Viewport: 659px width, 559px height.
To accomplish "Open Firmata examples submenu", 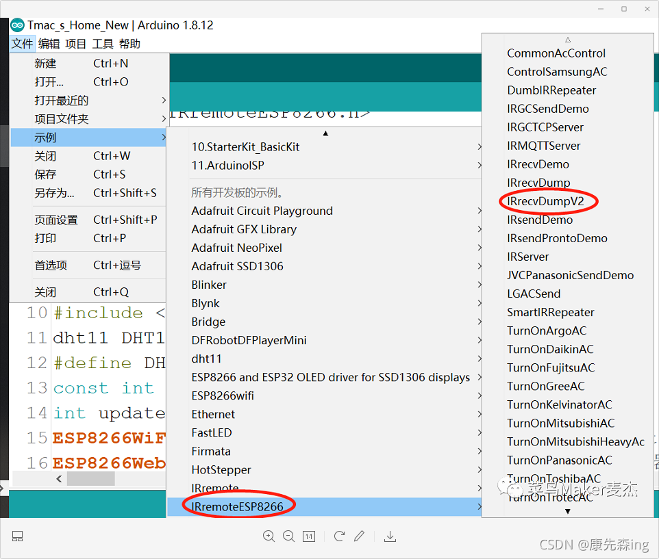I will point(325,451).
